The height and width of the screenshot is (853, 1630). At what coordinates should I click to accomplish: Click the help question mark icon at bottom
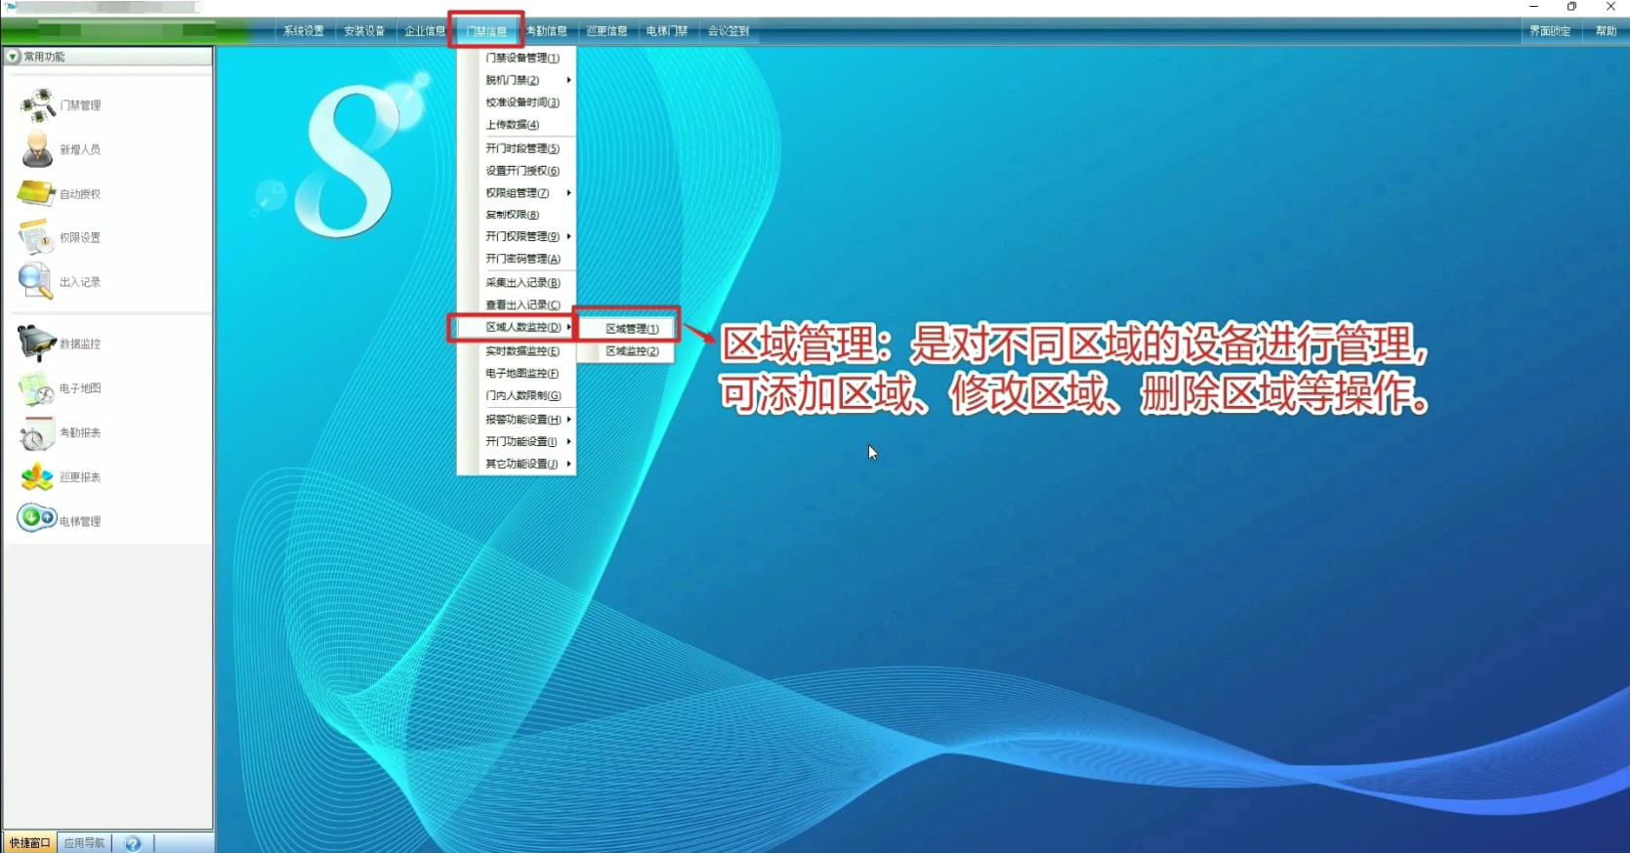click(133, 843)
